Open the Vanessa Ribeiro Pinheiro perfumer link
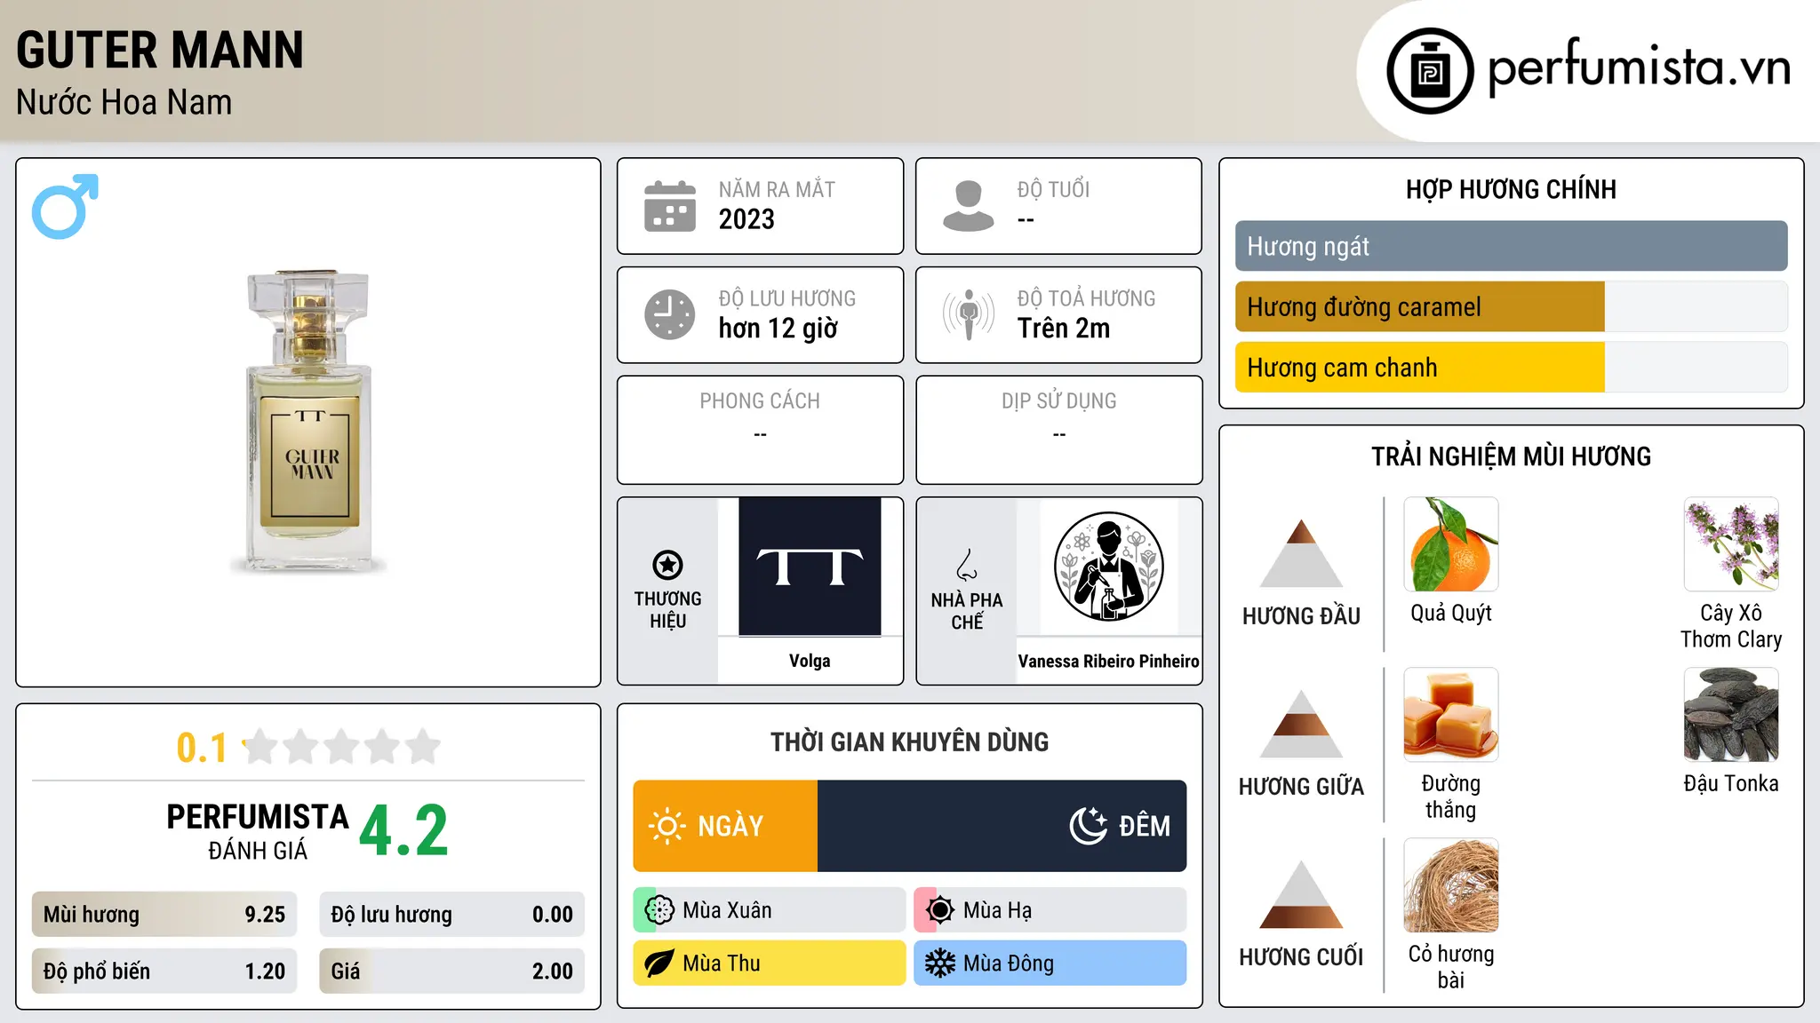Viewport: 1820px width, 1023px height. point(1108,661)
